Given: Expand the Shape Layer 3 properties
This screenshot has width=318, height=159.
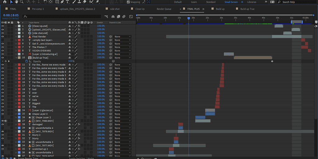Looking at the screenshot, I should [x=16, y=114].
